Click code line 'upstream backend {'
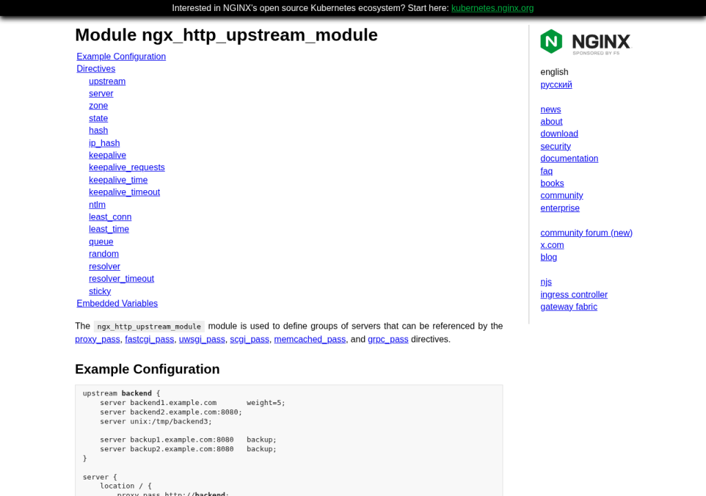The image size is (706, 496). [121, 393]
